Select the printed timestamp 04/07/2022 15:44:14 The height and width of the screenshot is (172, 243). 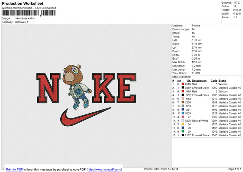click(166, 169)
